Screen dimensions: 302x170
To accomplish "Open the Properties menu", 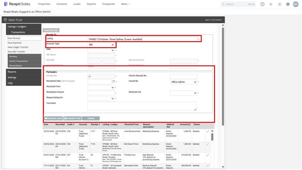I will (x=44, y=4).
